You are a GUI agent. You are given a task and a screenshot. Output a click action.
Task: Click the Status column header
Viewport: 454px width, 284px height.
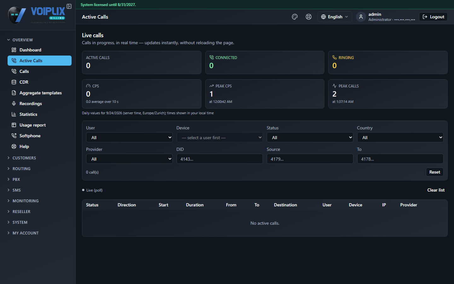pos(92,205)
